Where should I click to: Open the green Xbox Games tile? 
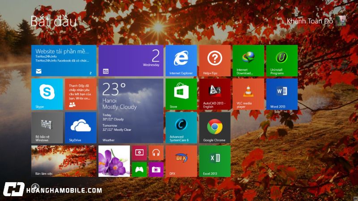(139, 169)
